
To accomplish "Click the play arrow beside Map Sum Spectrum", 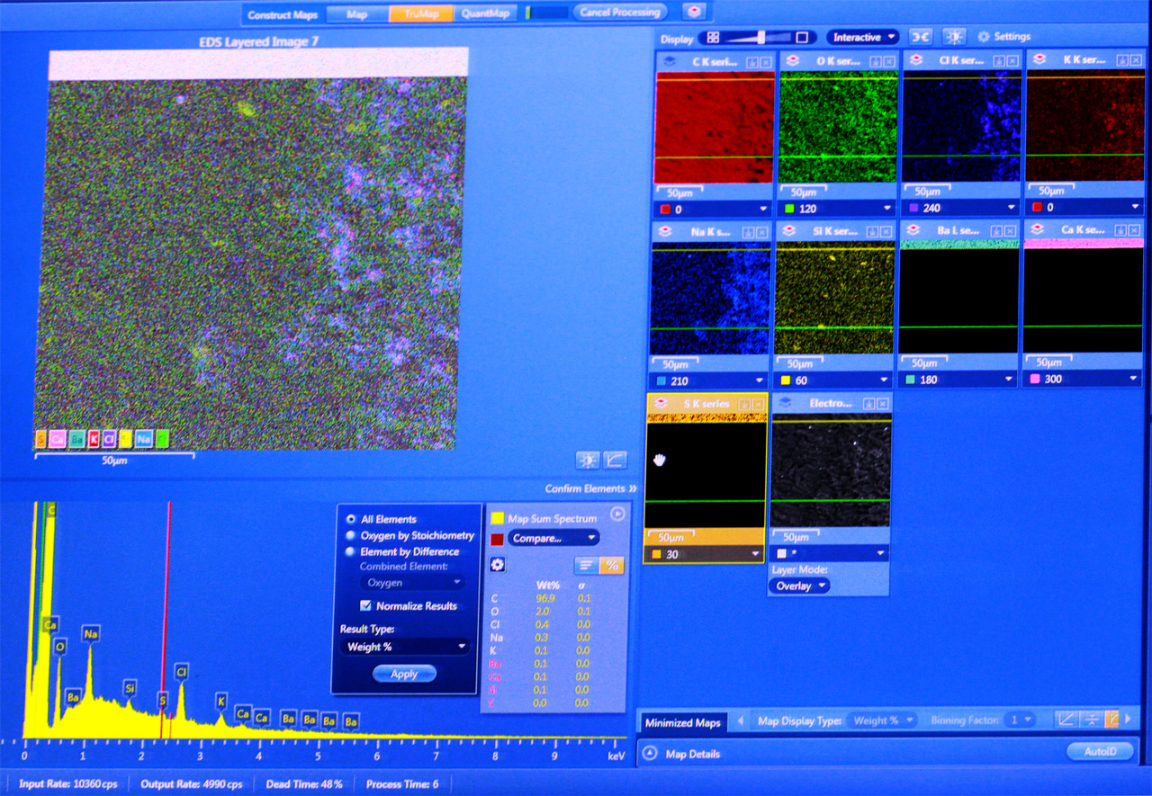I will coord(617,514).
